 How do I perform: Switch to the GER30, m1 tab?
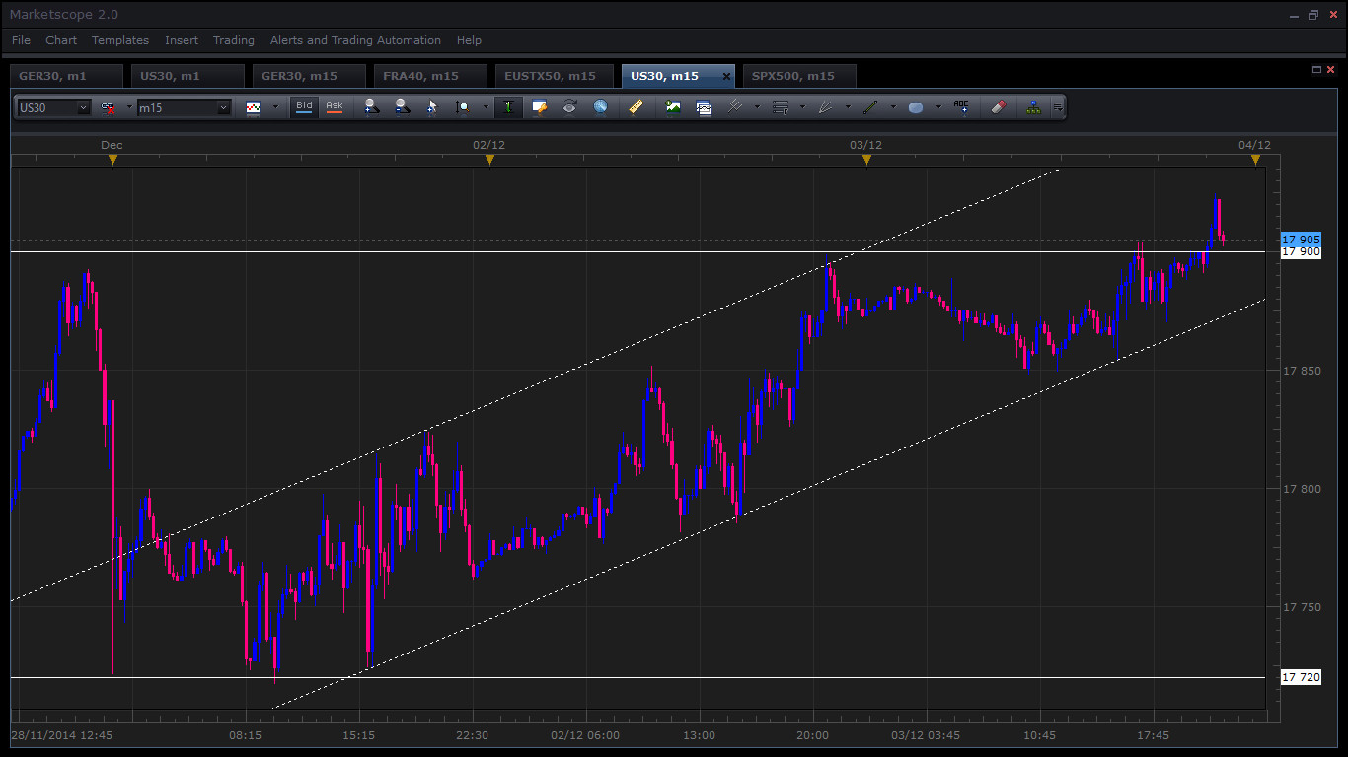pyautogui.click(x=66, y=76)
